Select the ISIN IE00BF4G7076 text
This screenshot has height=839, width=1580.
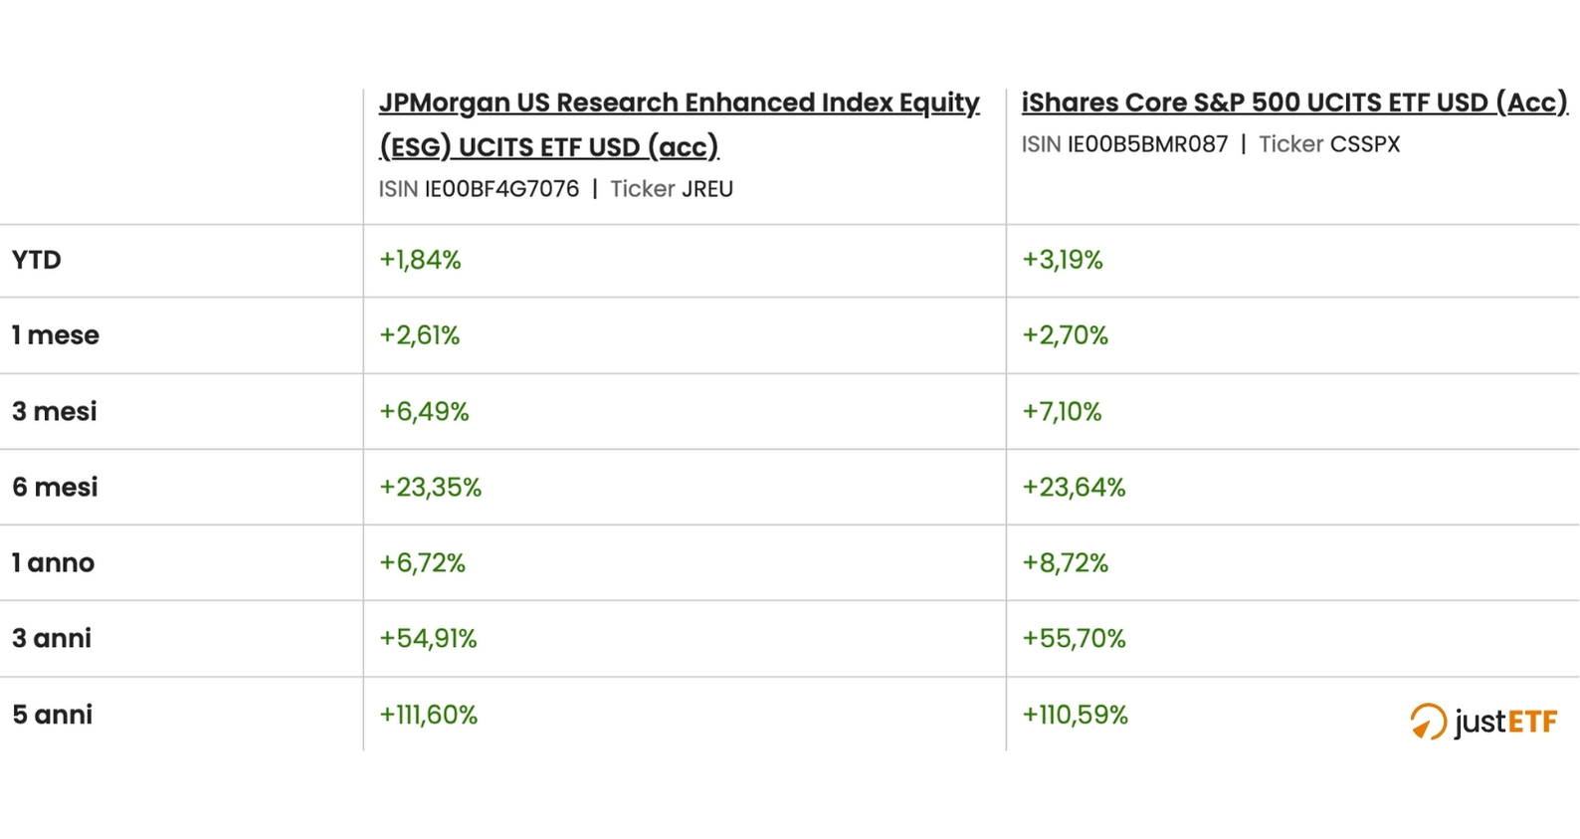coord(500,189)
